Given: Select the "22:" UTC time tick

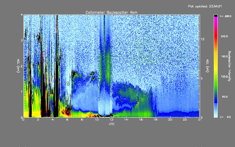Looking at the screenshot, I should pos(185,120).
